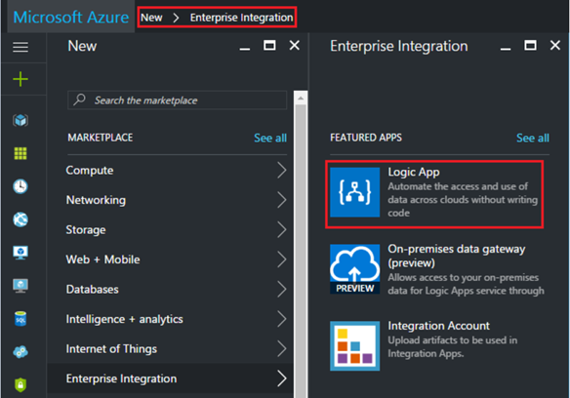The width and height of the screenshot is (570, 398).
Task: Click the Integration Account tile icon
Action: coord(355,345)
